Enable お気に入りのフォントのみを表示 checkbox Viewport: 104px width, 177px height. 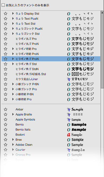pos(3,5)
